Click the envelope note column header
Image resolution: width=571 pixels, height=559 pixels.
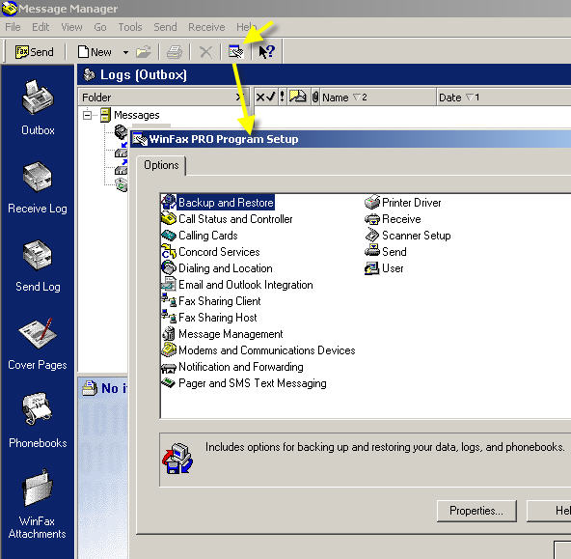298,97
